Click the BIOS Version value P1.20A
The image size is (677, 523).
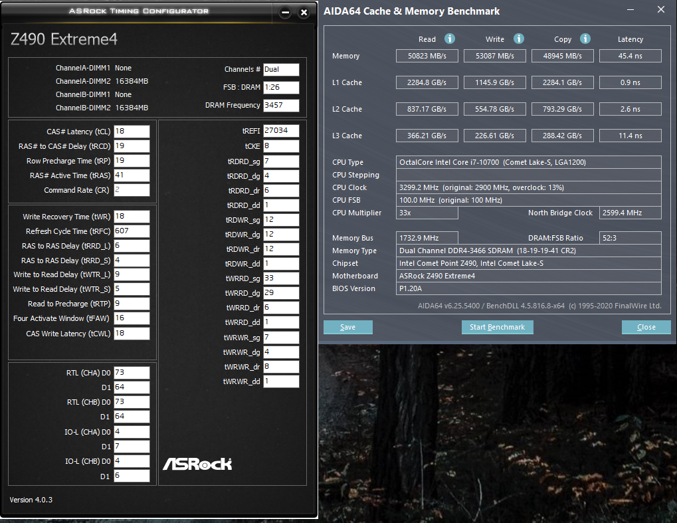528,288
